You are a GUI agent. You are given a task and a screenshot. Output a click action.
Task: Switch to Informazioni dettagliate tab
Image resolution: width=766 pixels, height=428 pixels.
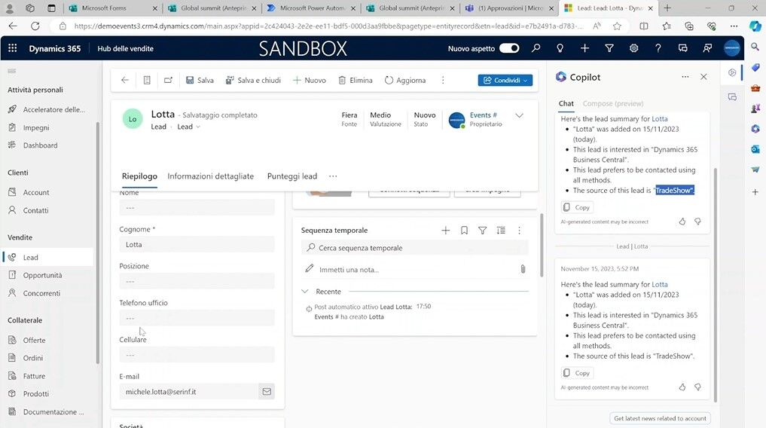coord(210,176)
